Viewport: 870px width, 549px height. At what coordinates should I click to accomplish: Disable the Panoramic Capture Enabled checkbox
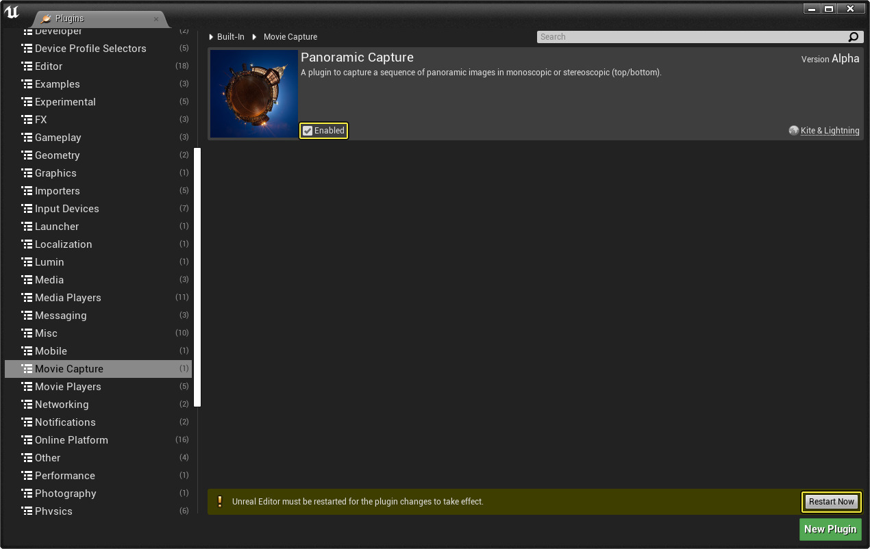pos(308,131)
